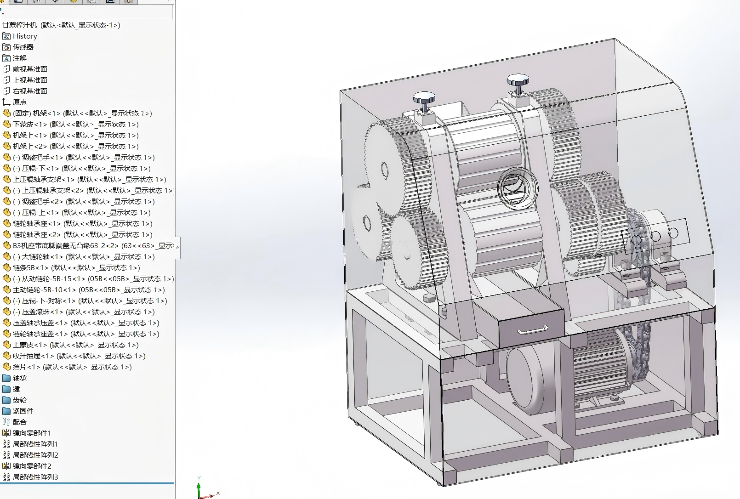
Task: Select the root assembly 甘蔗榨汁机 node
Action: [x=62, y=25]
